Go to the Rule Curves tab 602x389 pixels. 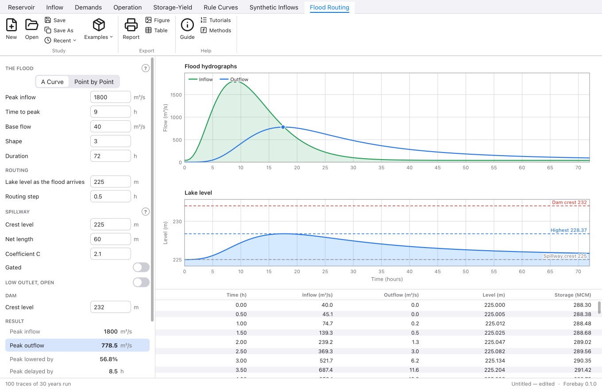pyautogui.click(x=220, y=7)
